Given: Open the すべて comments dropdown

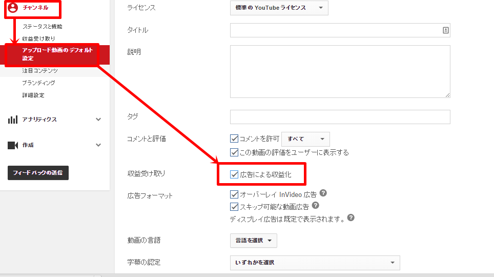Looking at the screenshot, I should (305, 139).
